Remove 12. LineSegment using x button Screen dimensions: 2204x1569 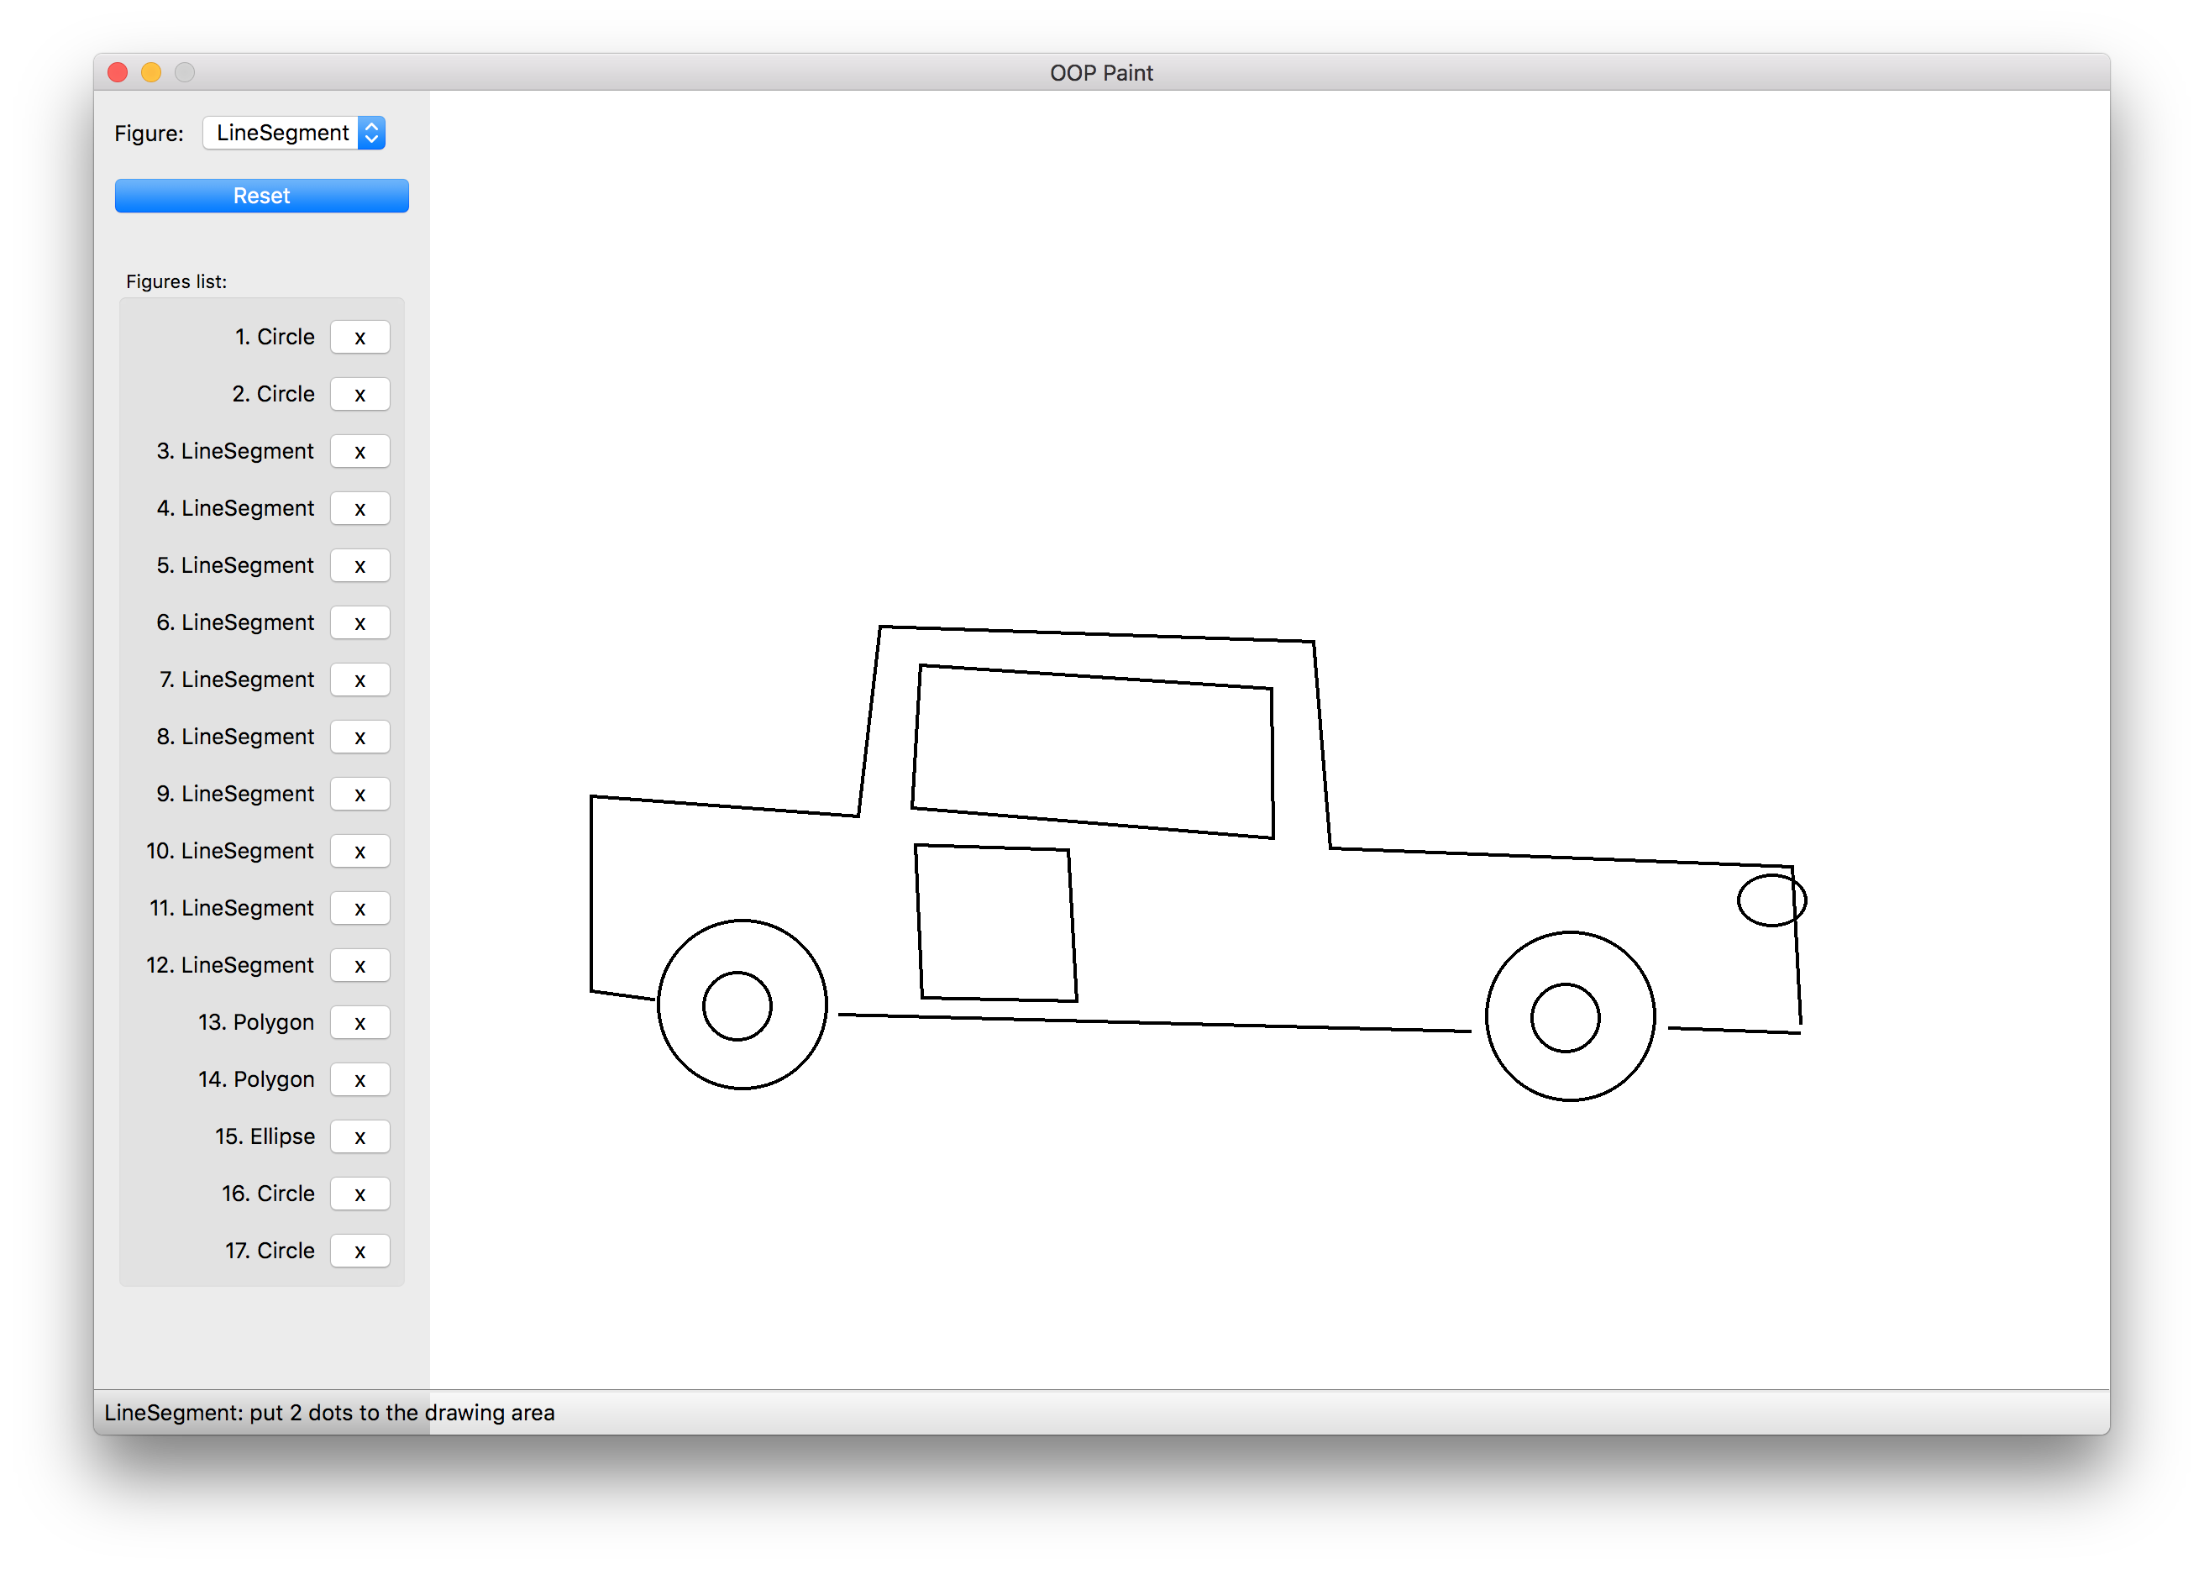359,964
